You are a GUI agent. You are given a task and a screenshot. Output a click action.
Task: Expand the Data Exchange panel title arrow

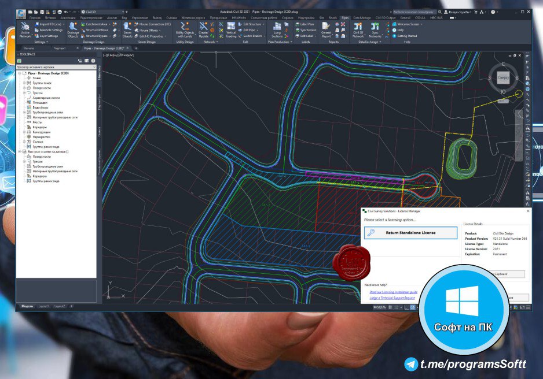pyautogui.click(x=380, y=42)
